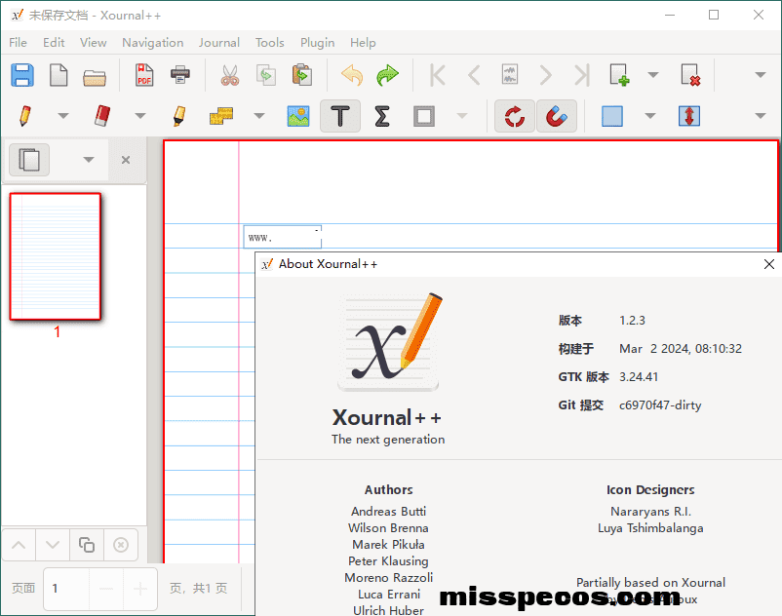Select the page 1 thumbnail

click(56, 256)
